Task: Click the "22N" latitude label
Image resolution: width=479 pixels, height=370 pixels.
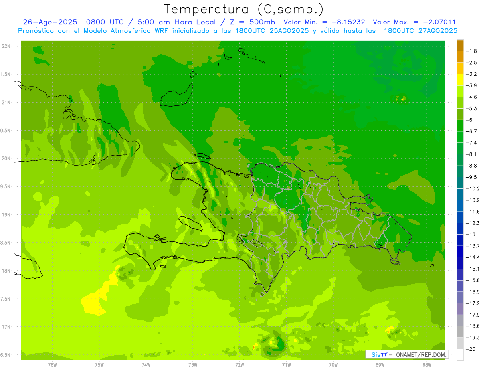Action: click(6, 46)
